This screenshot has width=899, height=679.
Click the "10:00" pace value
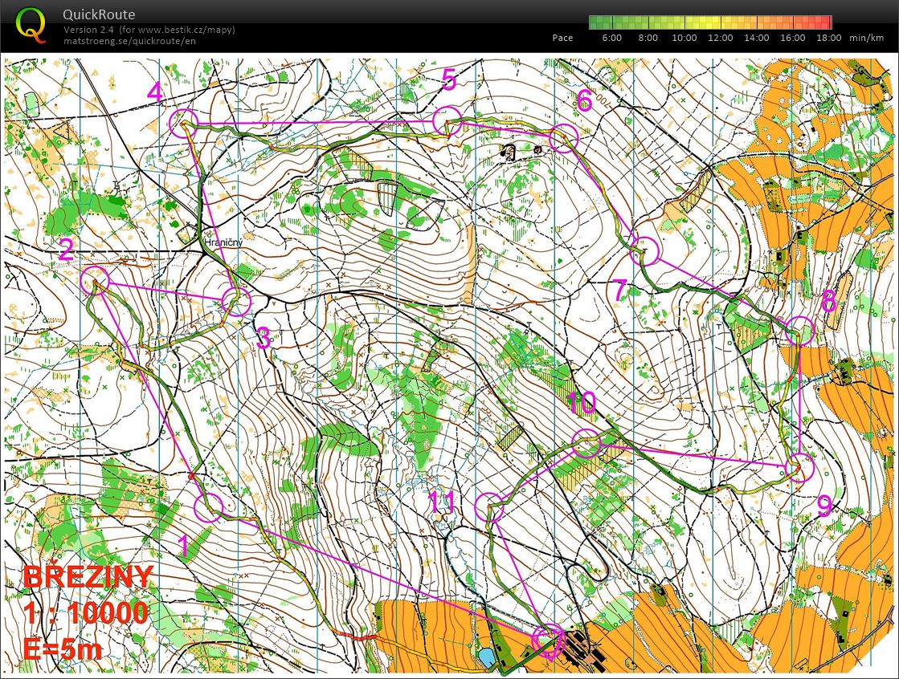click(x=684, y=38)
